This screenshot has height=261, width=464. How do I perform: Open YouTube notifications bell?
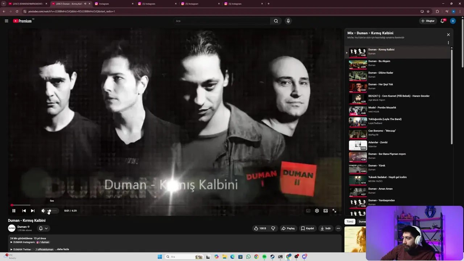(442, 21)
